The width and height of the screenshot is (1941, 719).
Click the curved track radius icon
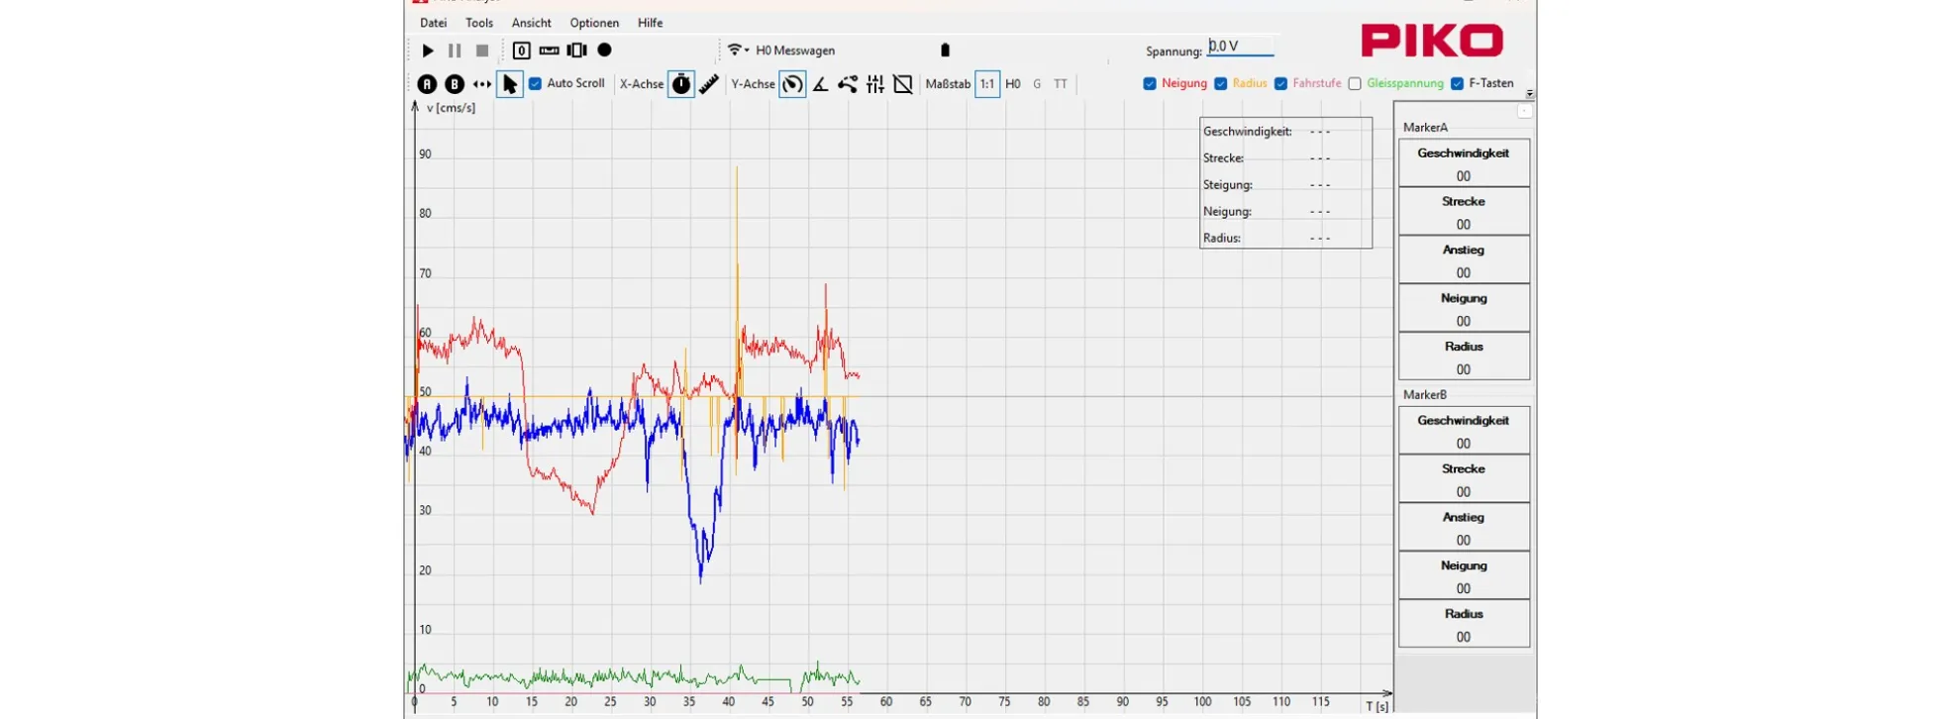(848, 84)
